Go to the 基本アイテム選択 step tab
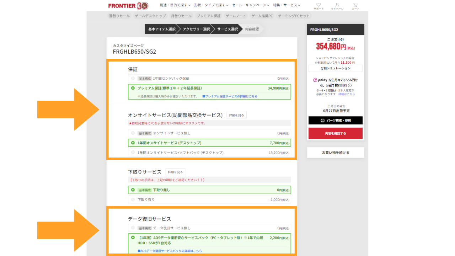This screenshot has width=455, height=256. pos(161,29)
